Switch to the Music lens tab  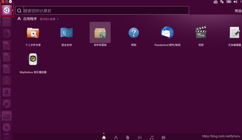coord(152,137)
